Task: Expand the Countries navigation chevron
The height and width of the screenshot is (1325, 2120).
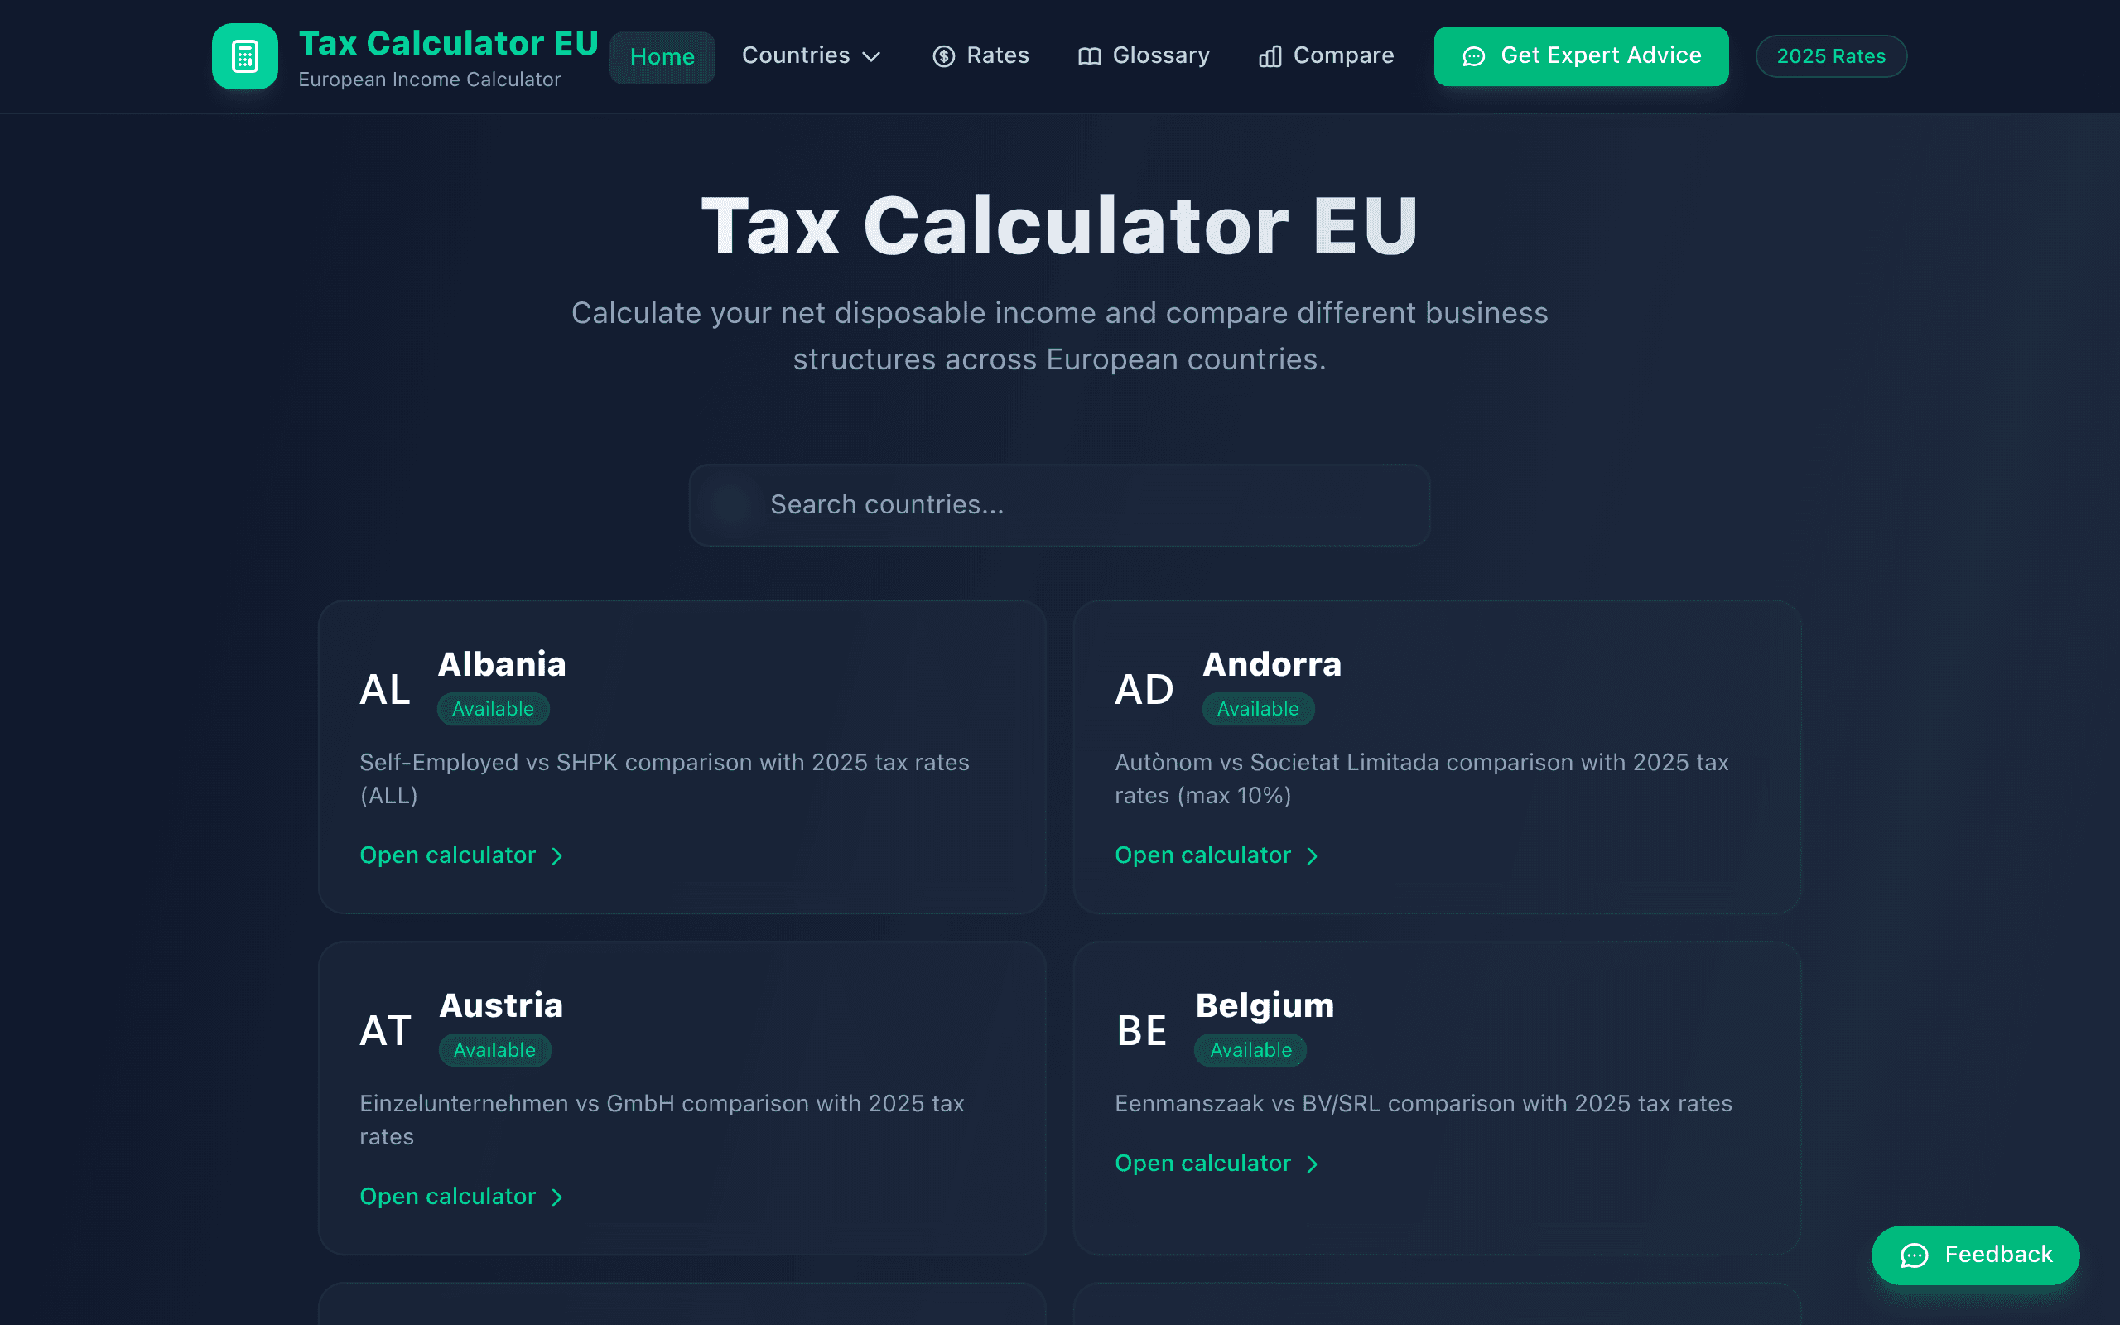Action: [872, 57]
